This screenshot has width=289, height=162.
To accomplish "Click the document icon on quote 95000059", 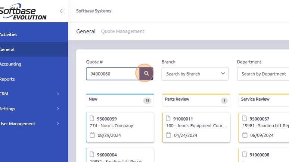I will (92, 119).
